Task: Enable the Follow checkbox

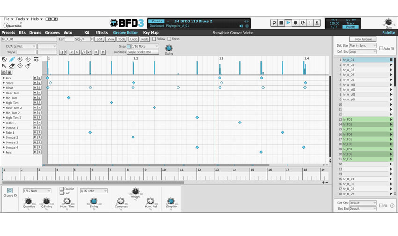Action: pyautogui.click(x=154, y=39)
